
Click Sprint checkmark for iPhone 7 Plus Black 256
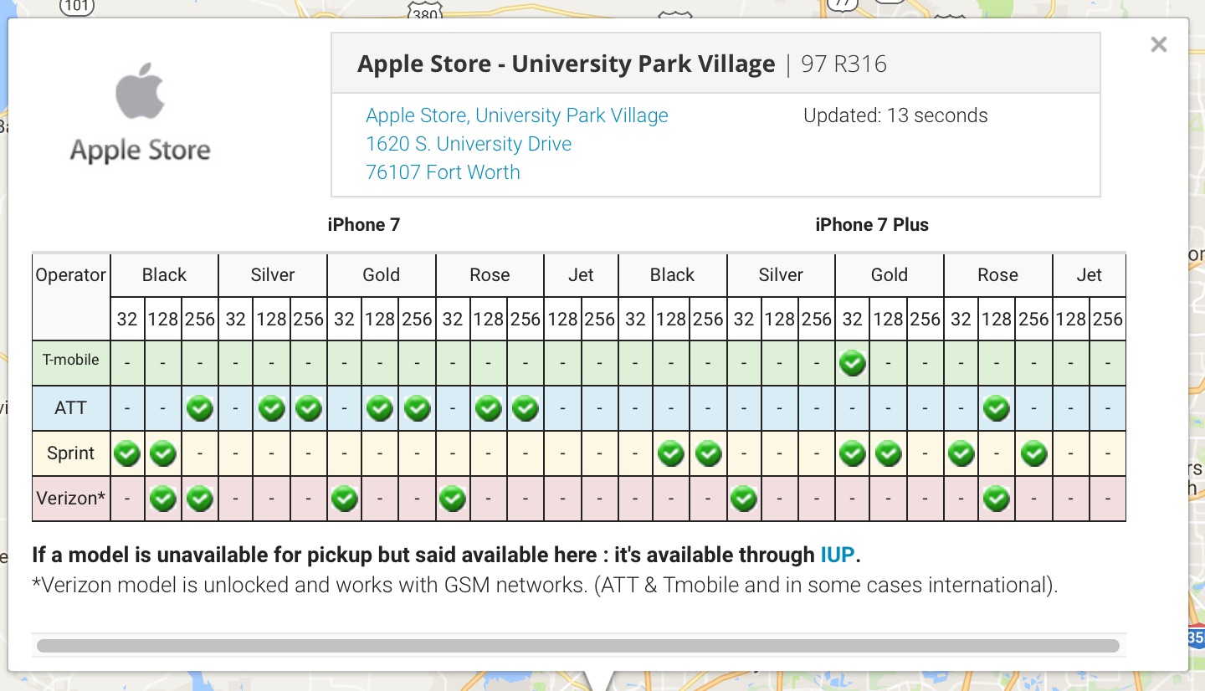709,454
